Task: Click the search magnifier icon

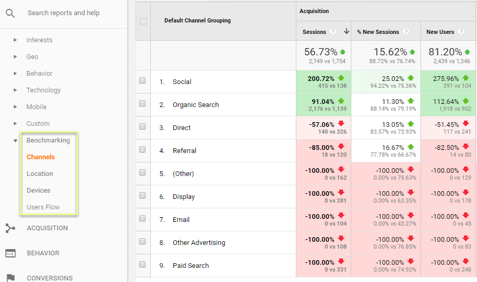Action: pos(10,14)
